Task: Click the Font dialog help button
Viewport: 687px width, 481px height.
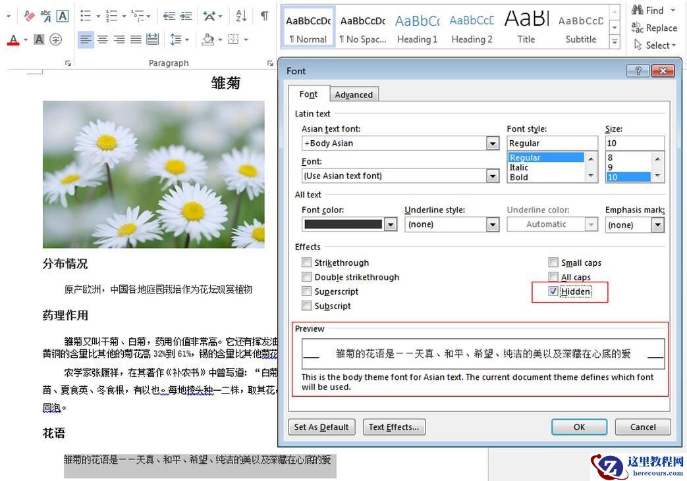Action: (x=638, y=71)
